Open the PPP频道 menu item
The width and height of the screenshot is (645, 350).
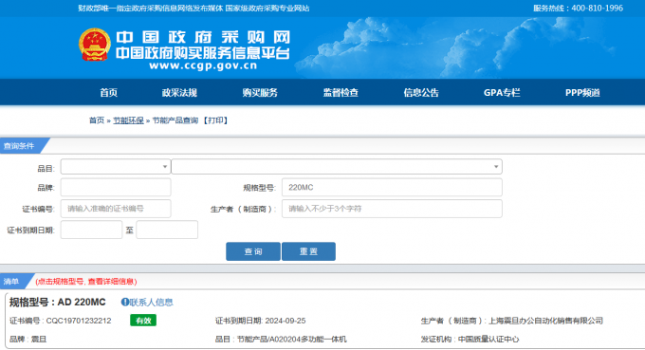[x=582, y=93]
